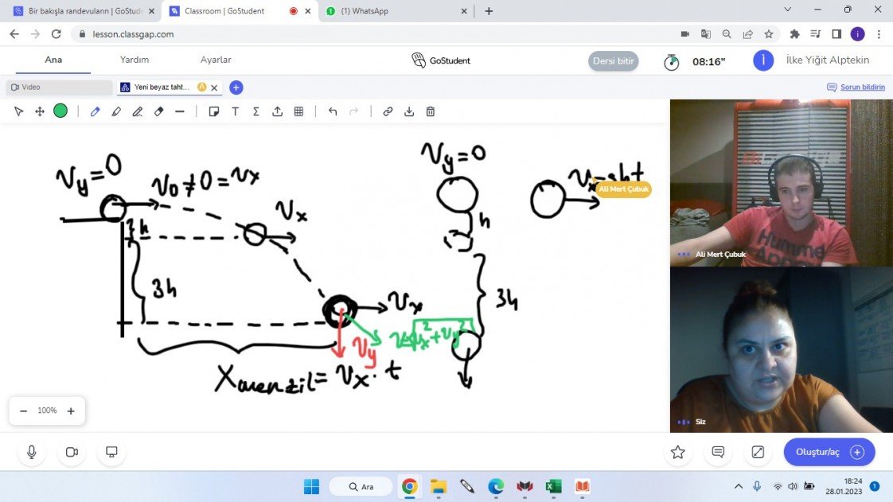Select the eraser tool
The width and height of the screenshot is (893, 502).
(158, 111)
